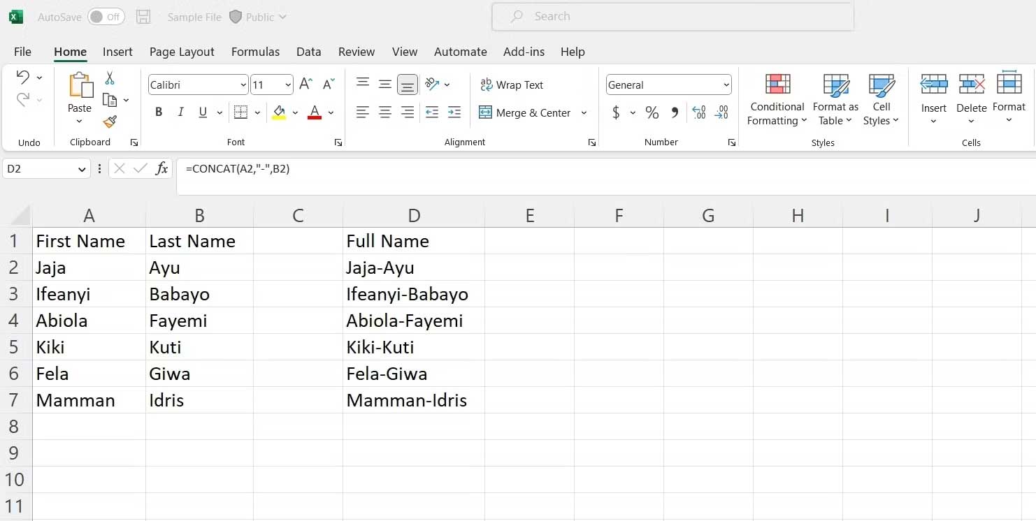Viewport: 1036px width, 521px height.
Task: Open the Formulas ribbon tab
Action: [x=255, y=52]
